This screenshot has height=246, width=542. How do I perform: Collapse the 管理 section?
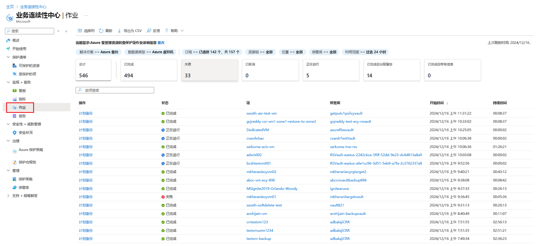point(8,171)
